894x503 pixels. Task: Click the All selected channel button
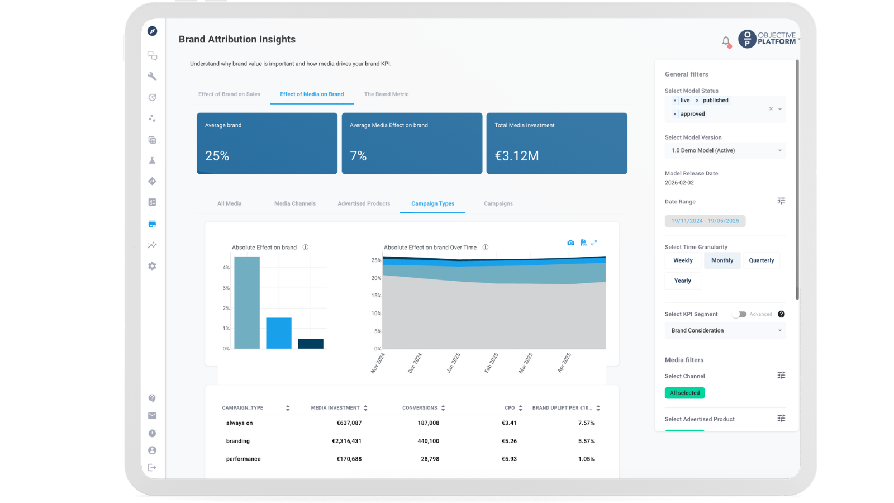point(684,393)
